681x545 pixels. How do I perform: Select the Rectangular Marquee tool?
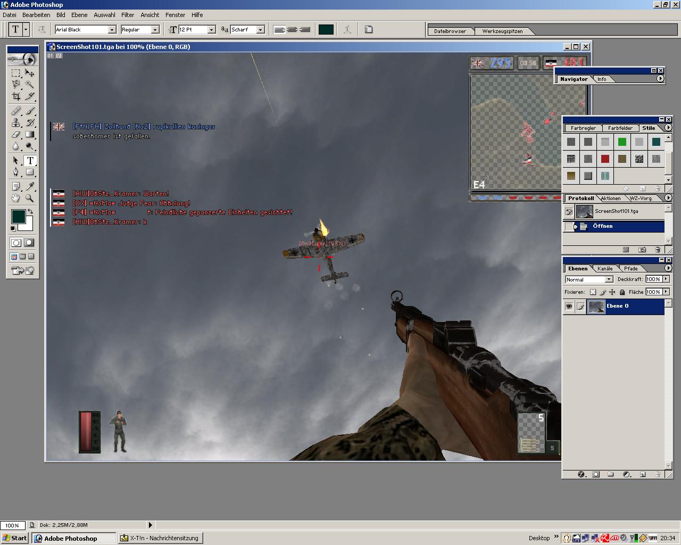[x=16, y=73]
